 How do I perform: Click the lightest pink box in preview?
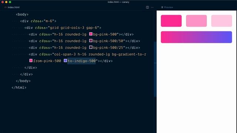coord(221,21)
